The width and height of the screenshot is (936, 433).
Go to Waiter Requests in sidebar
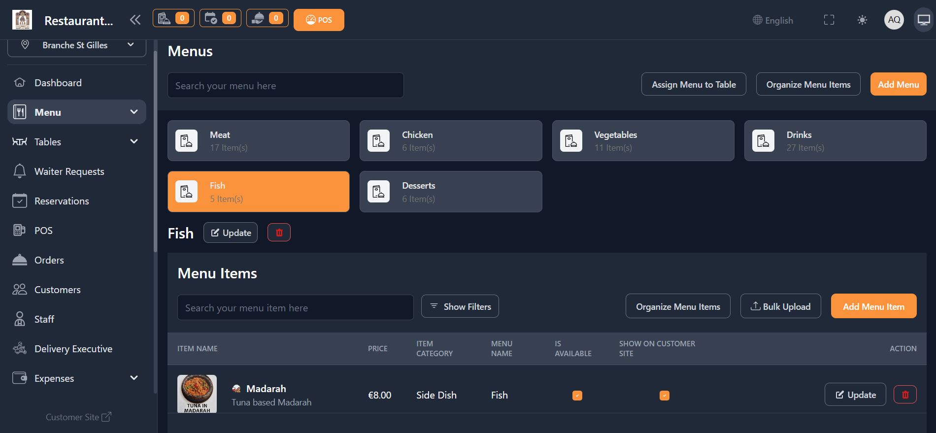click(x=69, y=171)
